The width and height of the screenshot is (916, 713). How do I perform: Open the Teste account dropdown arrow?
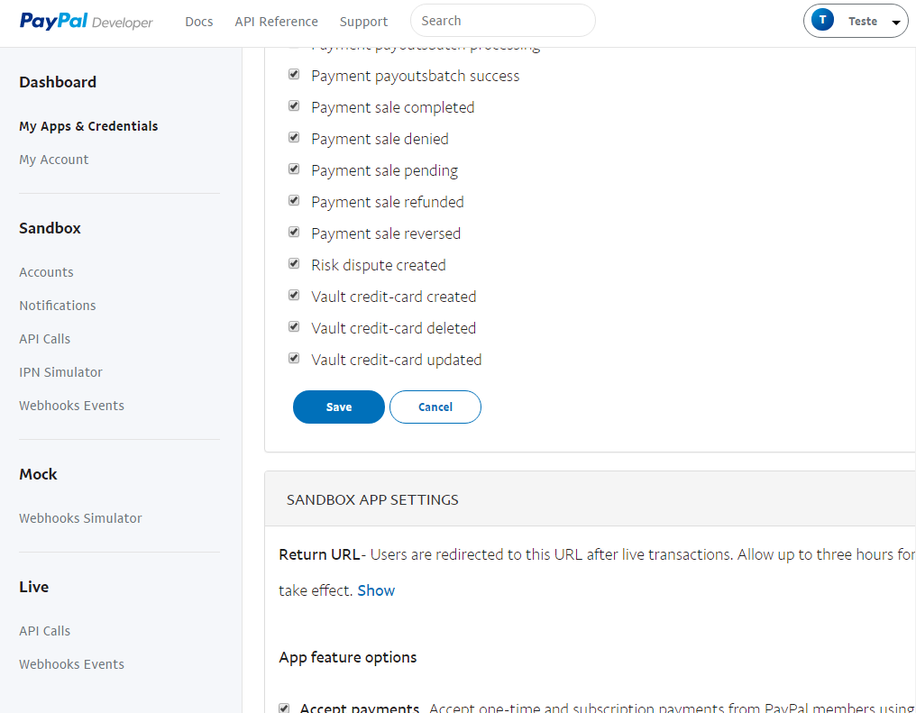895,23
